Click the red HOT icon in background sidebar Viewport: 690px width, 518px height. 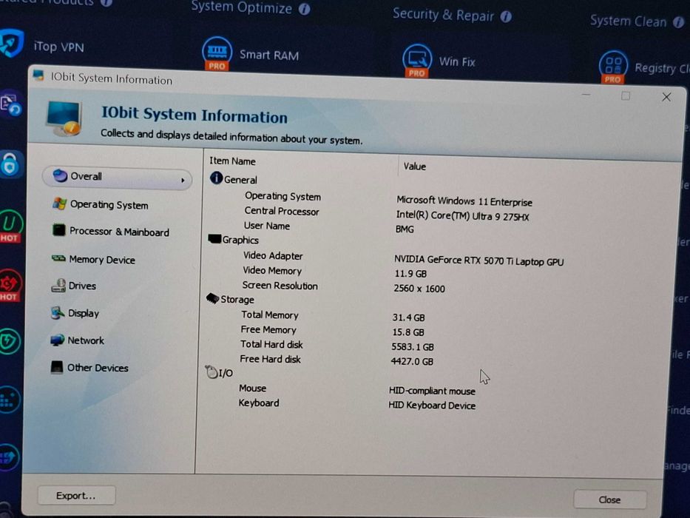coord(9,285)
